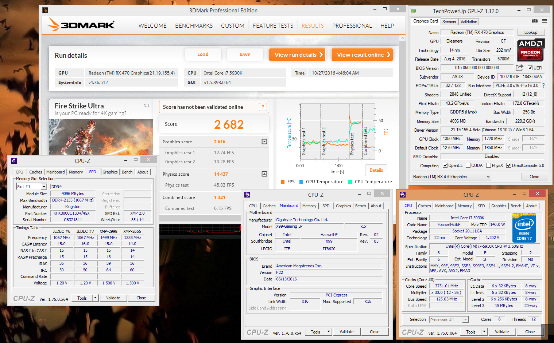Click the CPU-Z icon in Mainboard window title
Image resolution: width=554 pixels, height=343 pixels.
(x=247, y=195)
